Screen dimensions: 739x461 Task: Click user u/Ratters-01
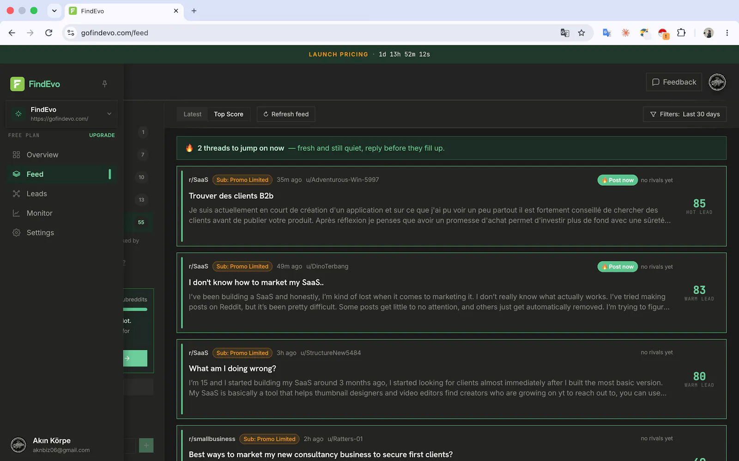click(x=345, y=439)
